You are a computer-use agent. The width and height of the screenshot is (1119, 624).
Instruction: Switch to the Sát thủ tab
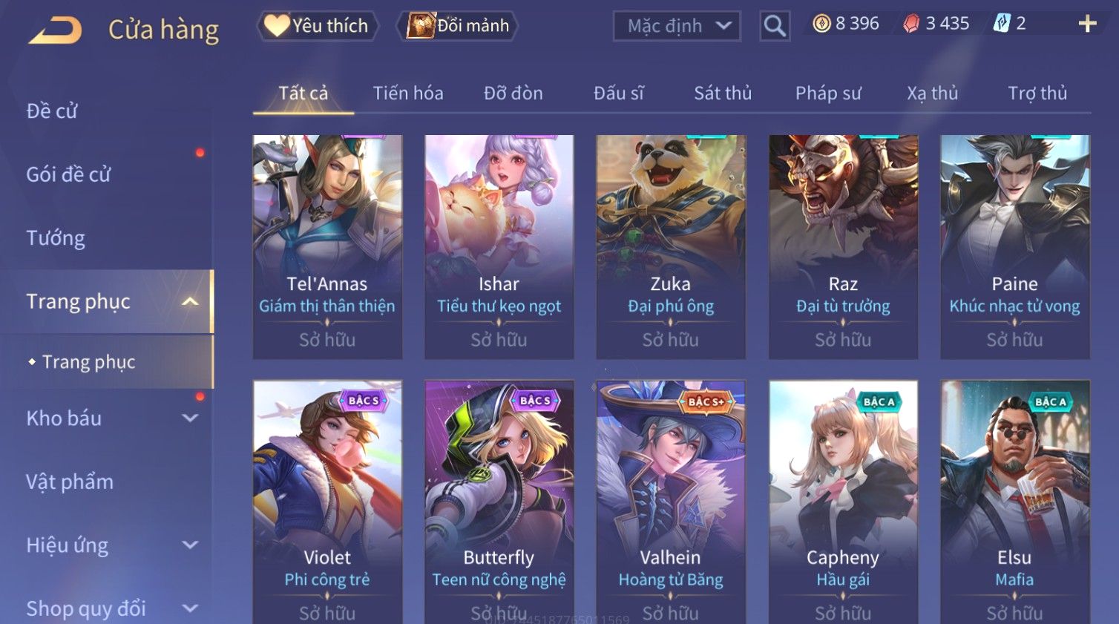pos(723,93)
